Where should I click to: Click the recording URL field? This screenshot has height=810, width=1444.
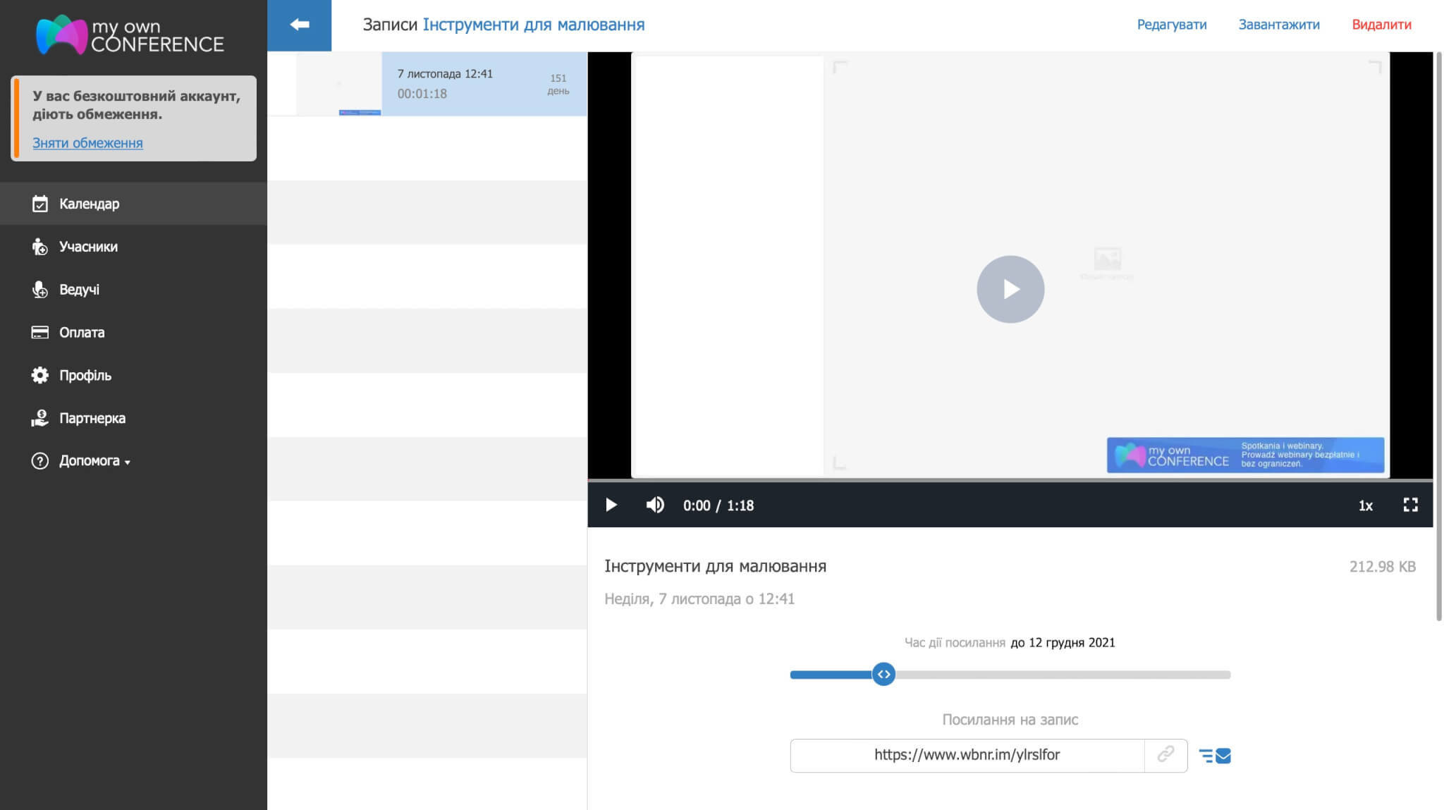967,755
